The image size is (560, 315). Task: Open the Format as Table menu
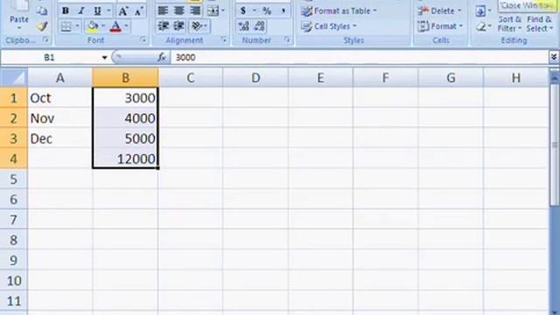tap(339, 11)
